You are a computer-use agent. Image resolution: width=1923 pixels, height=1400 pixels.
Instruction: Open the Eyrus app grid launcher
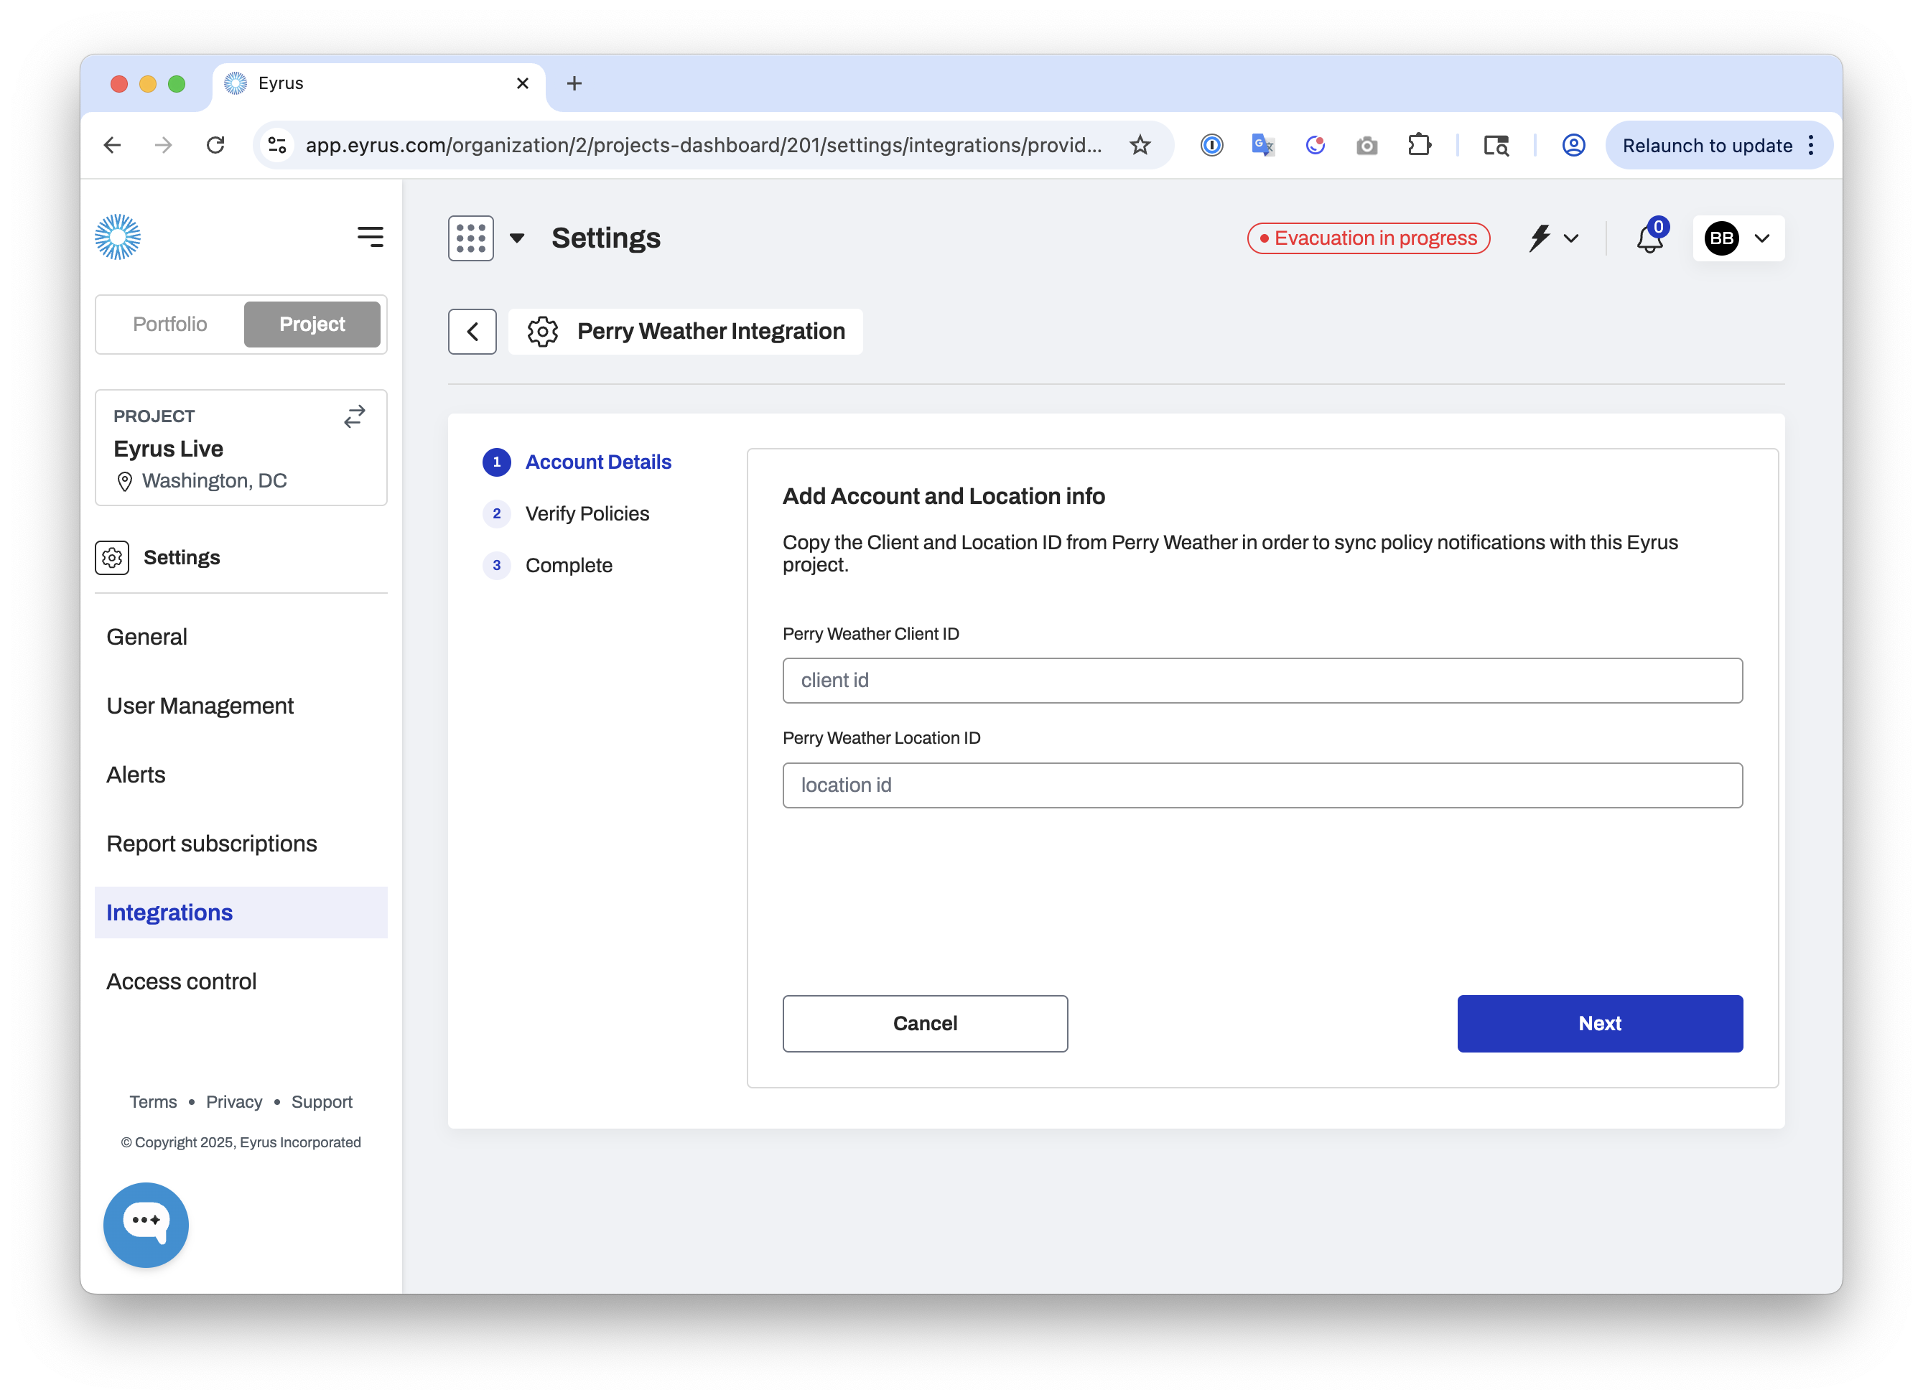(x=470, y=238)
